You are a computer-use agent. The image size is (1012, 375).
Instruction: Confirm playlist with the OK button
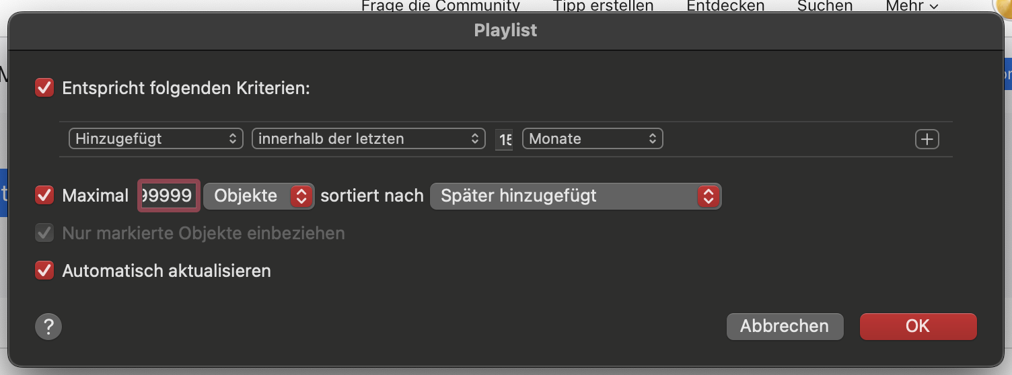click(x=917, y=326)
